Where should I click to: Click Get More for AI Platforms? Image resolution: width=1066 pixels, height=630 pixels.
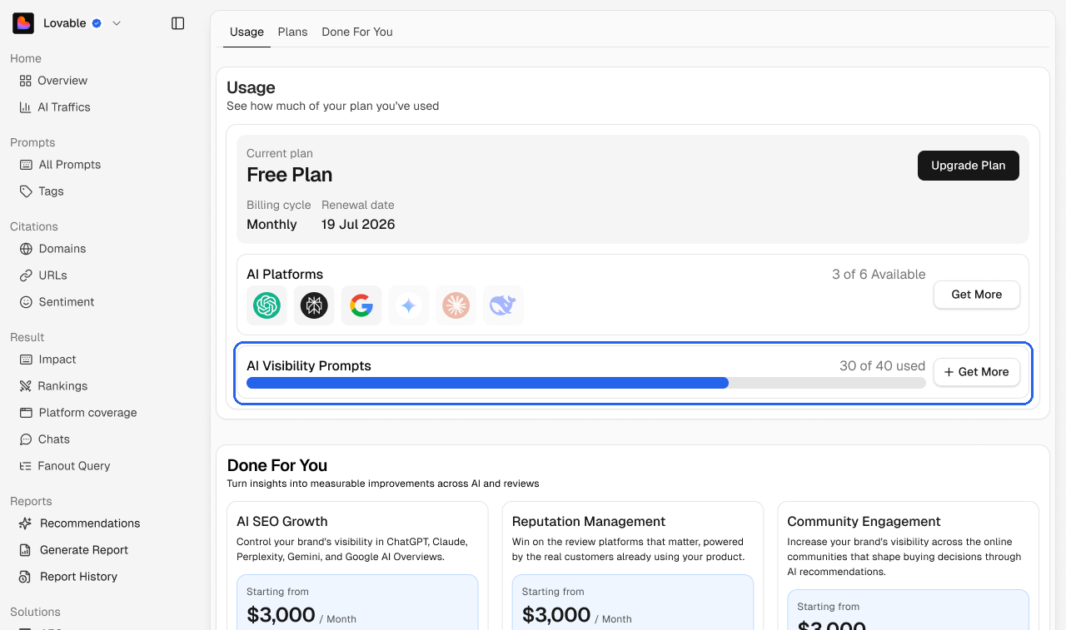[x=977, y=295]
